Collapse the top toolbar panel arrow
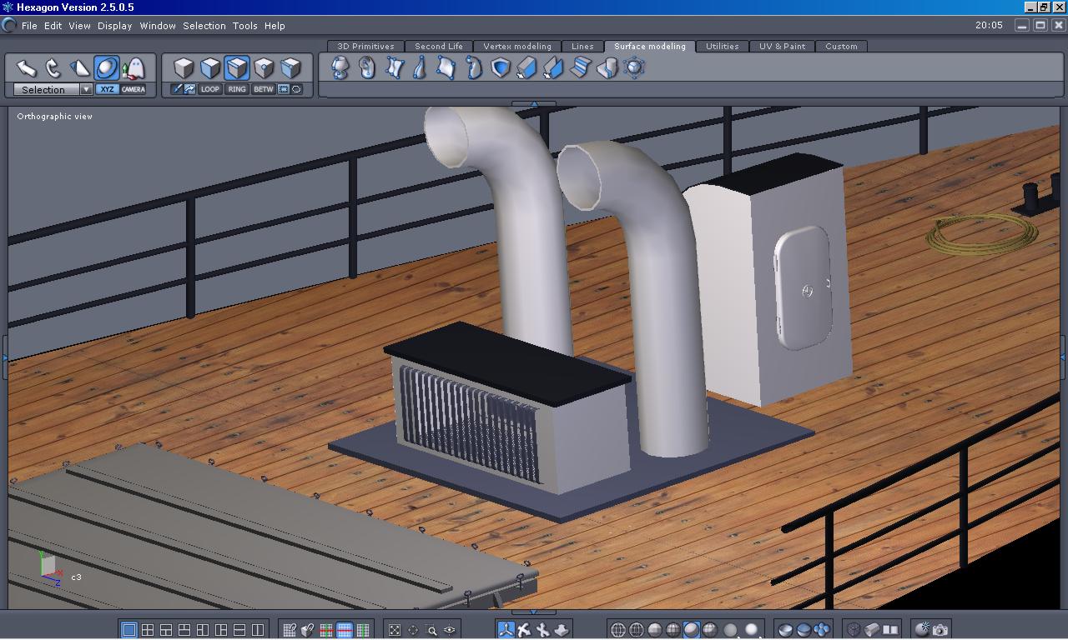This screenshot has width=1068, height=640. click(534, 104)
